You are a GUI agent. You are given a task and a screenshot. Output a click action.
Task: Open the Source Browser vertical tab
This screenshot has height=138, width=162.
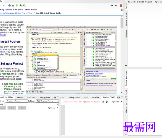pos(126,19)
